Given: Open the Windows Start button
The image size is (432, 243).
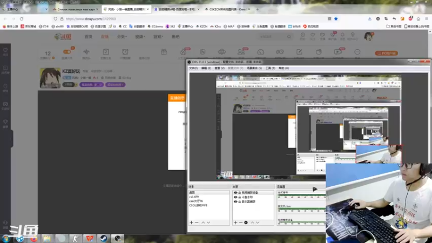Looking at the screenshot, I should point(6,239).
